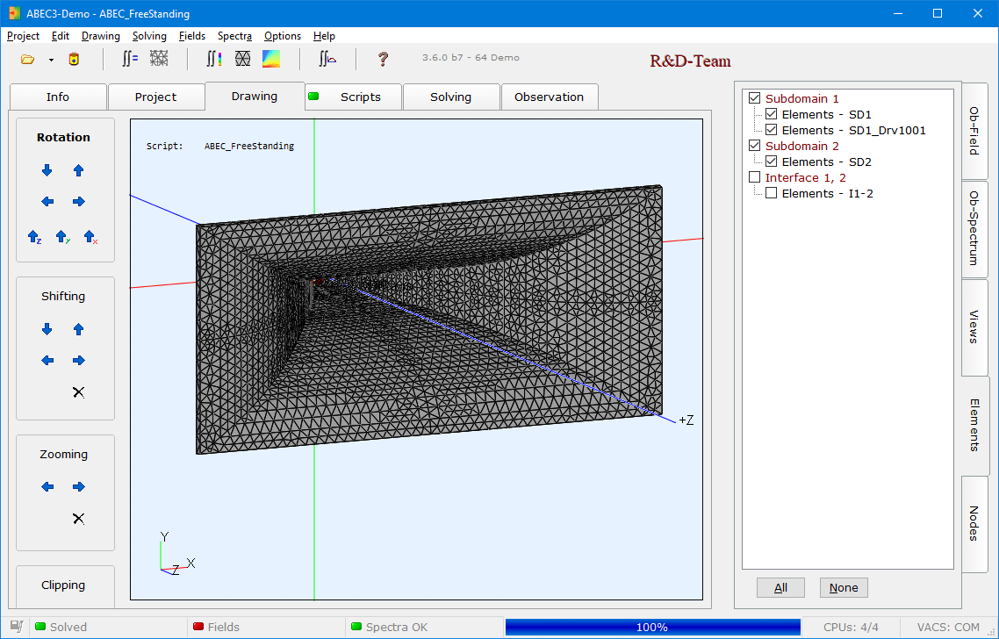
Task: Select the Elements side tab
Action: click(x=974, y=425)
